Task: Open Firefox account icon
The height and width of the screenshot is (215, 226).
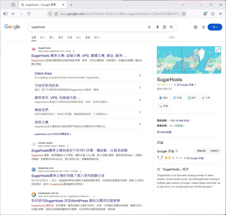Action: coord(205,14)
